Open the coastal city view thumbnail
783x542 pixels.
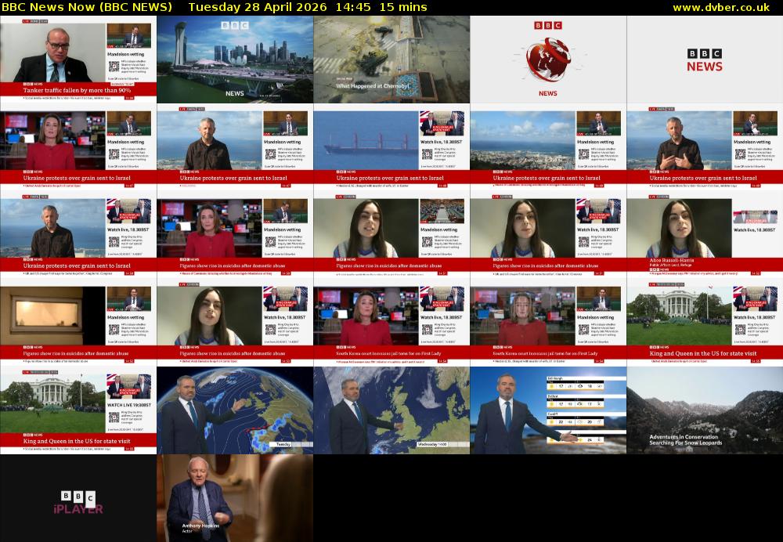[x=548, y=147]
